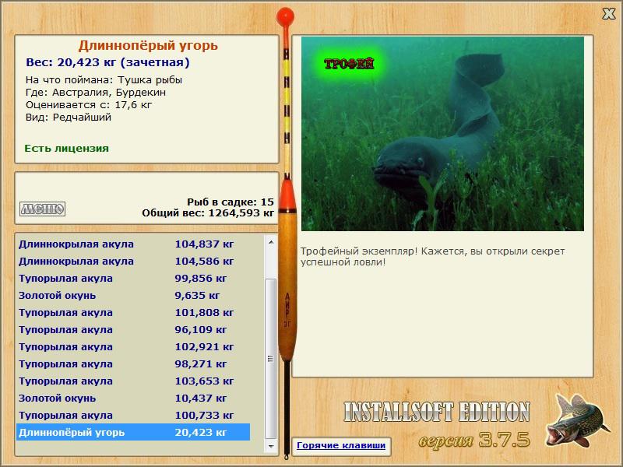Click the Оценивается с: 17,6 кг line

point(89,105)
